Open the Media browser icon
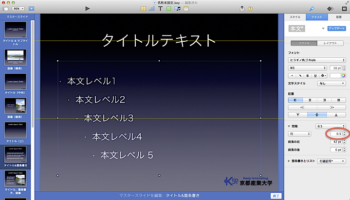 pos(178,9)
